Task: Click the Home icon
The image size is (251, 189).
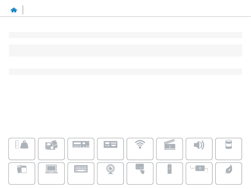Action: coord(14,10)
